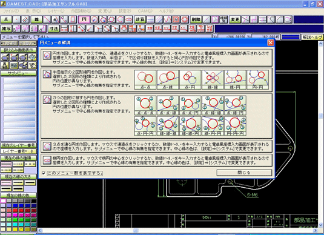Select the 円-円 tangent circle thumbnail
The height and width of the screenshot is (235, 324).
(x=257, y=80)
